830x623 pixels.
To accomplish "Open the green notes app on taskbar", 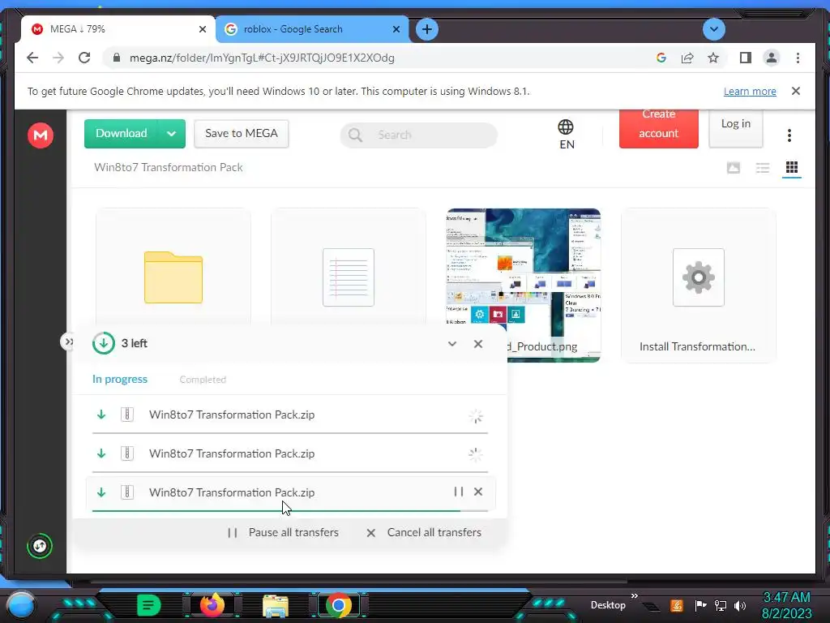I will click(148, 605).
